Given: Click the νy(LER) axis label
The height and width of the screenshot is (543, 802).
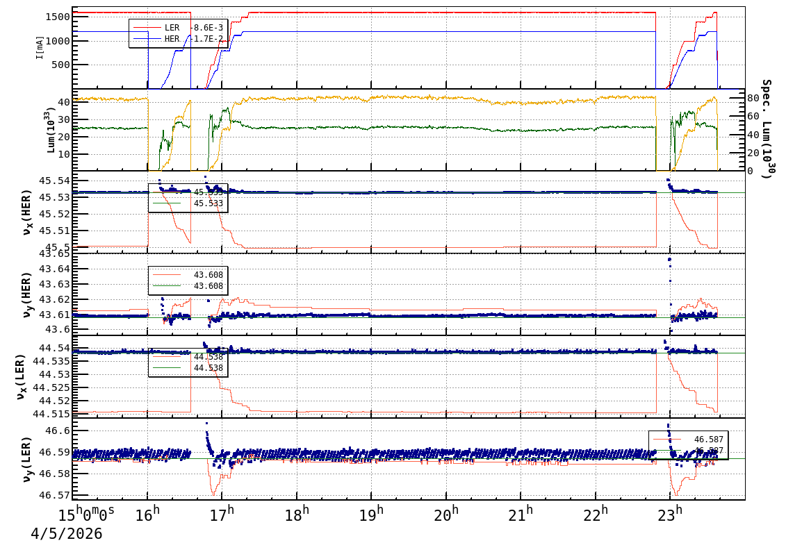Looking at the screenshot, I should (x=27, y=459).
